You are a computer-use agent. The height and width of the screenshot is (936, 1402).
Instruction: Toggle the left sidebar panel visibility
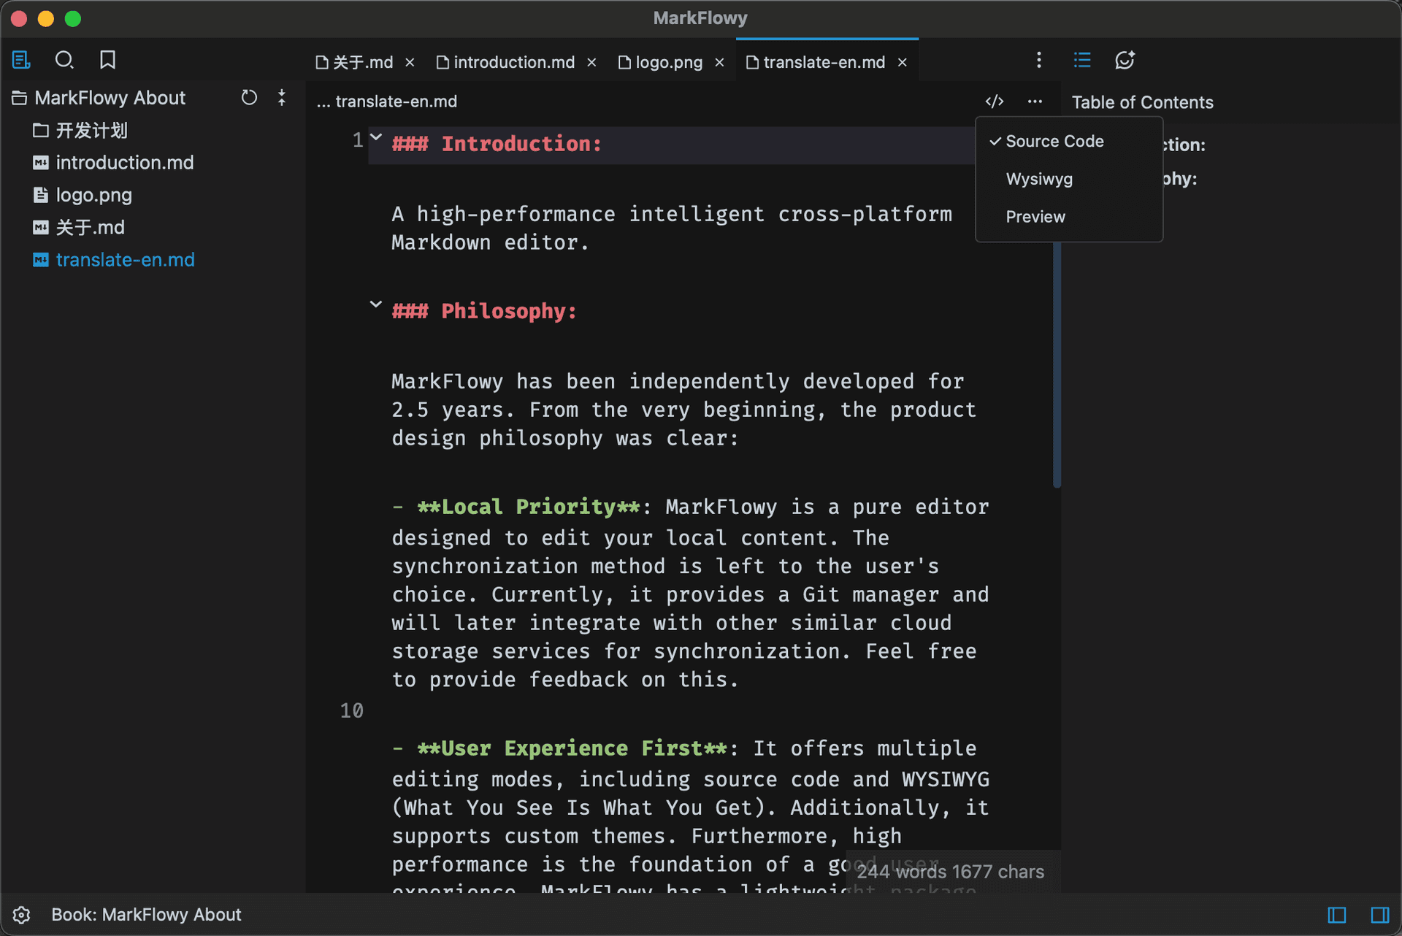coord(1336,915)
